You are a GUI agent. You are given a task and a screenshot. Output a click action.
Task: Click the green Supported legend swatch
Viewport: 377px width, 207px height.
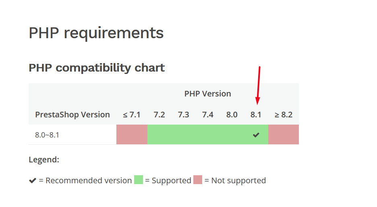pyautogui.click(x=139, y=180)
